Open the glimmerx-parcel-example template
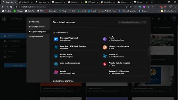178x100 pixels. [x=119, y=46]
